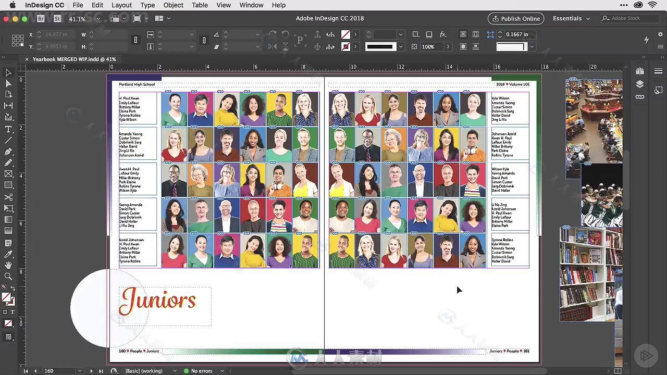Select the Page tool
667x375 pixels.
(8, 94)
